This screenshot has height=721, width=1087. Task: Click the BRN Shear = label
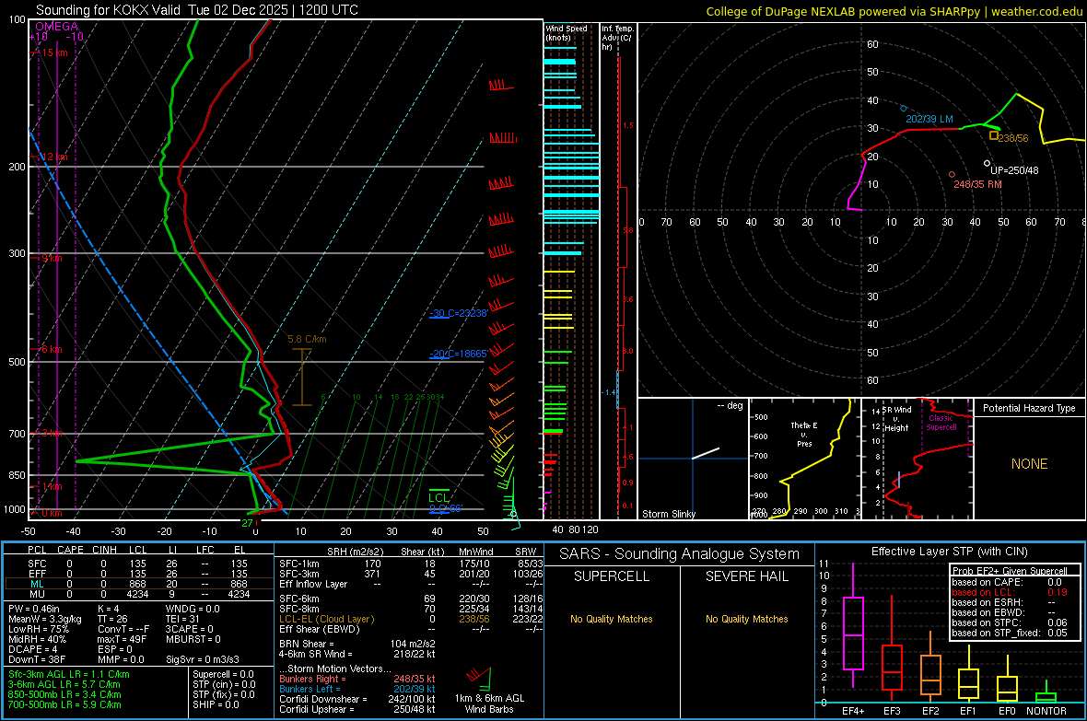coord(307,644)
